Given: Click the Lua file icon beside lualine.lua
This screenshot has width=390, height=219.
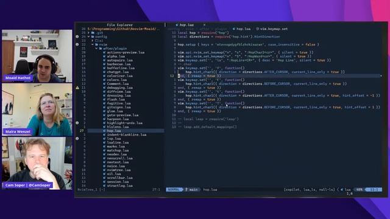Looking at the screenshot, I should click(x=104, y=142).
